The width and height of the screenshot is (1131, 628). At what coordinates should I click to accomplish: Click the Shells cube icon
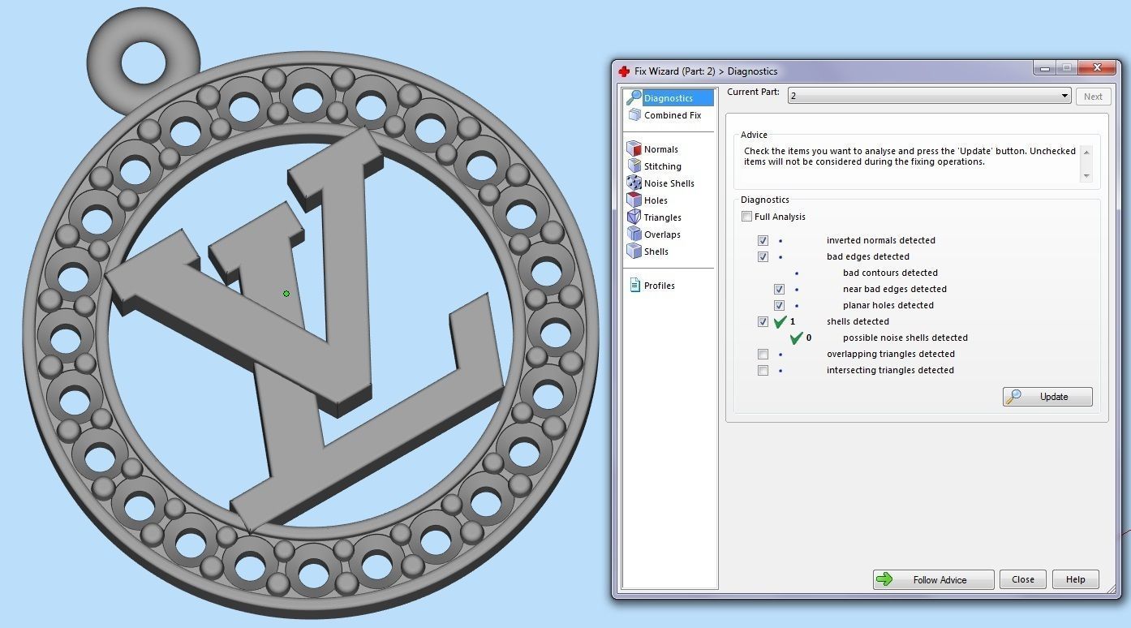634,251
